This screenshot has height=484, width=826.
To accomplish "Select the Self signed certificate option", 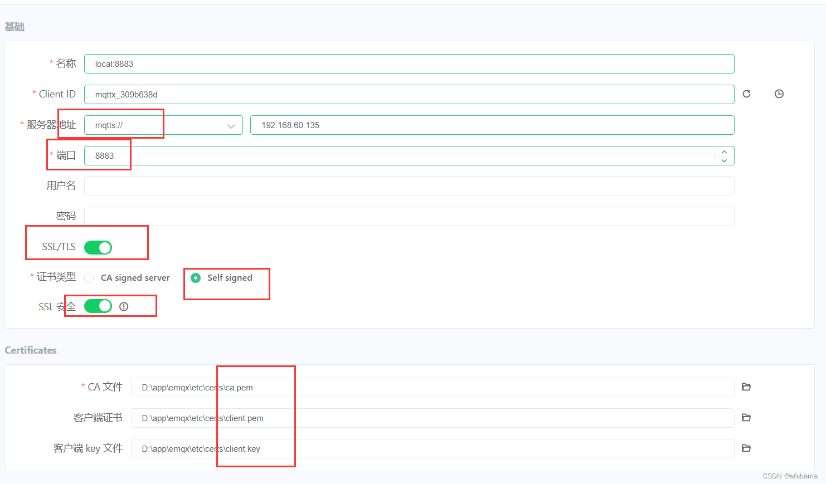I will tap(196, 277).
